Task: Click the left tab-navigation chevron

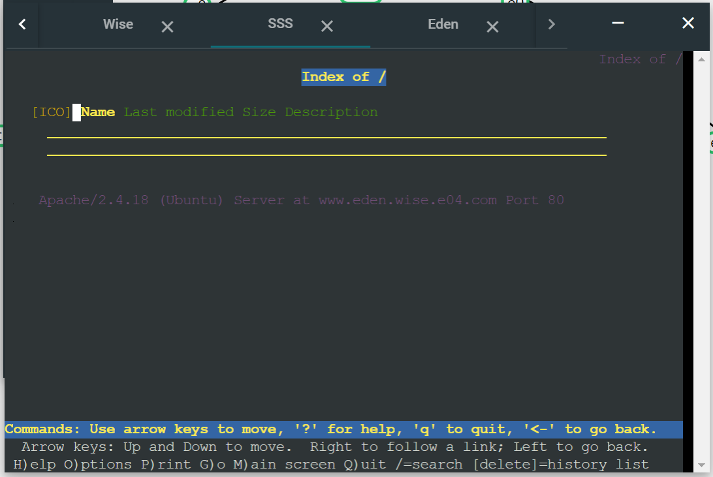Action: pyautogui.click(x=22, y=24)
